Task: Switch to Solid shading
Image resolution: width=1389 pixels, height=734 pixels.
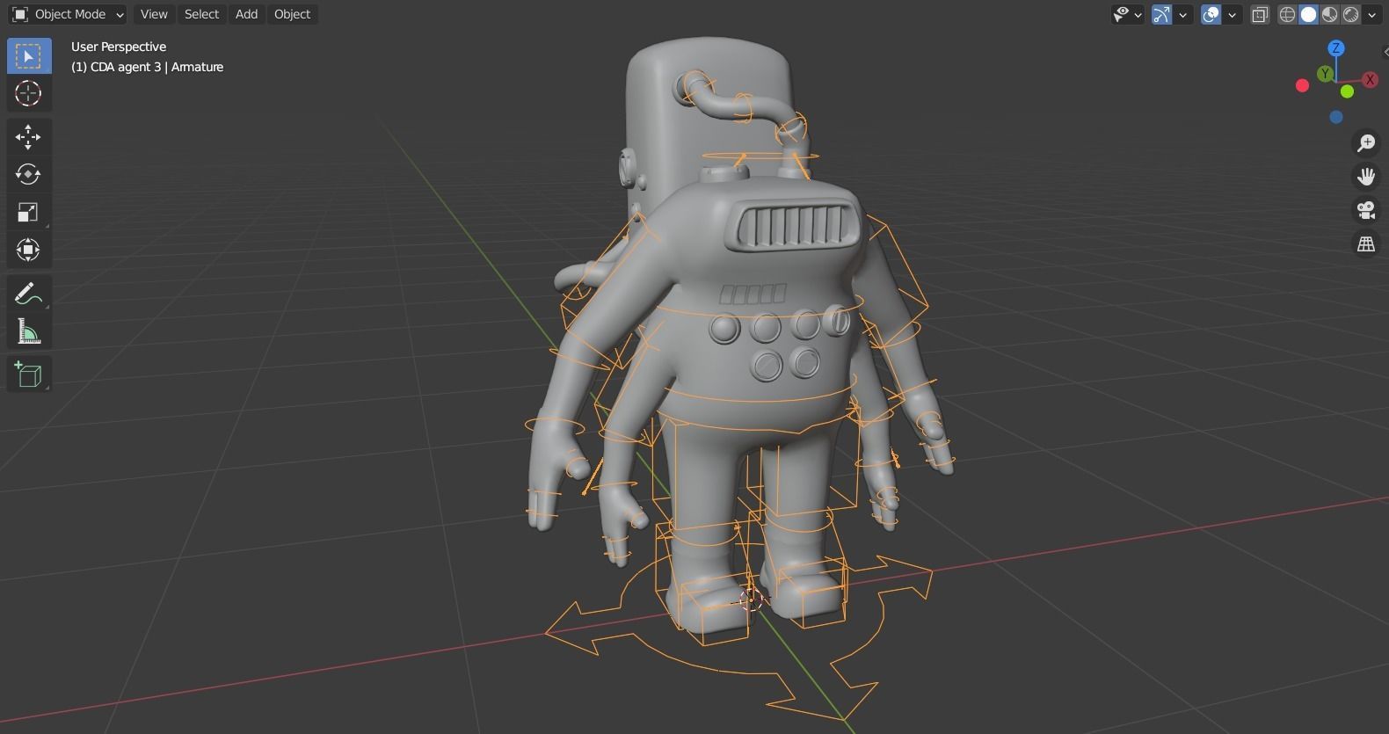Action: coord(1308,14)
